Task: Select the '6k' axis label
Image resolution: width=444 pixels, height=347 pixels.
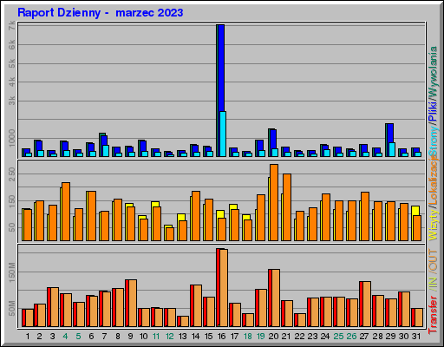Action: point(12,44)
